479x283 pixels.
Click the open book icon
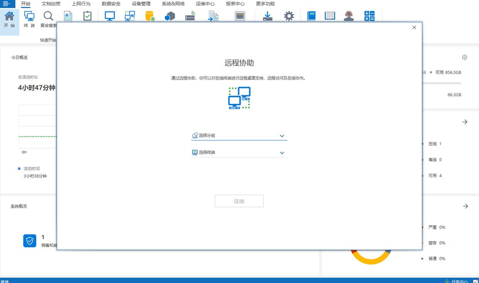click(330, 16)
